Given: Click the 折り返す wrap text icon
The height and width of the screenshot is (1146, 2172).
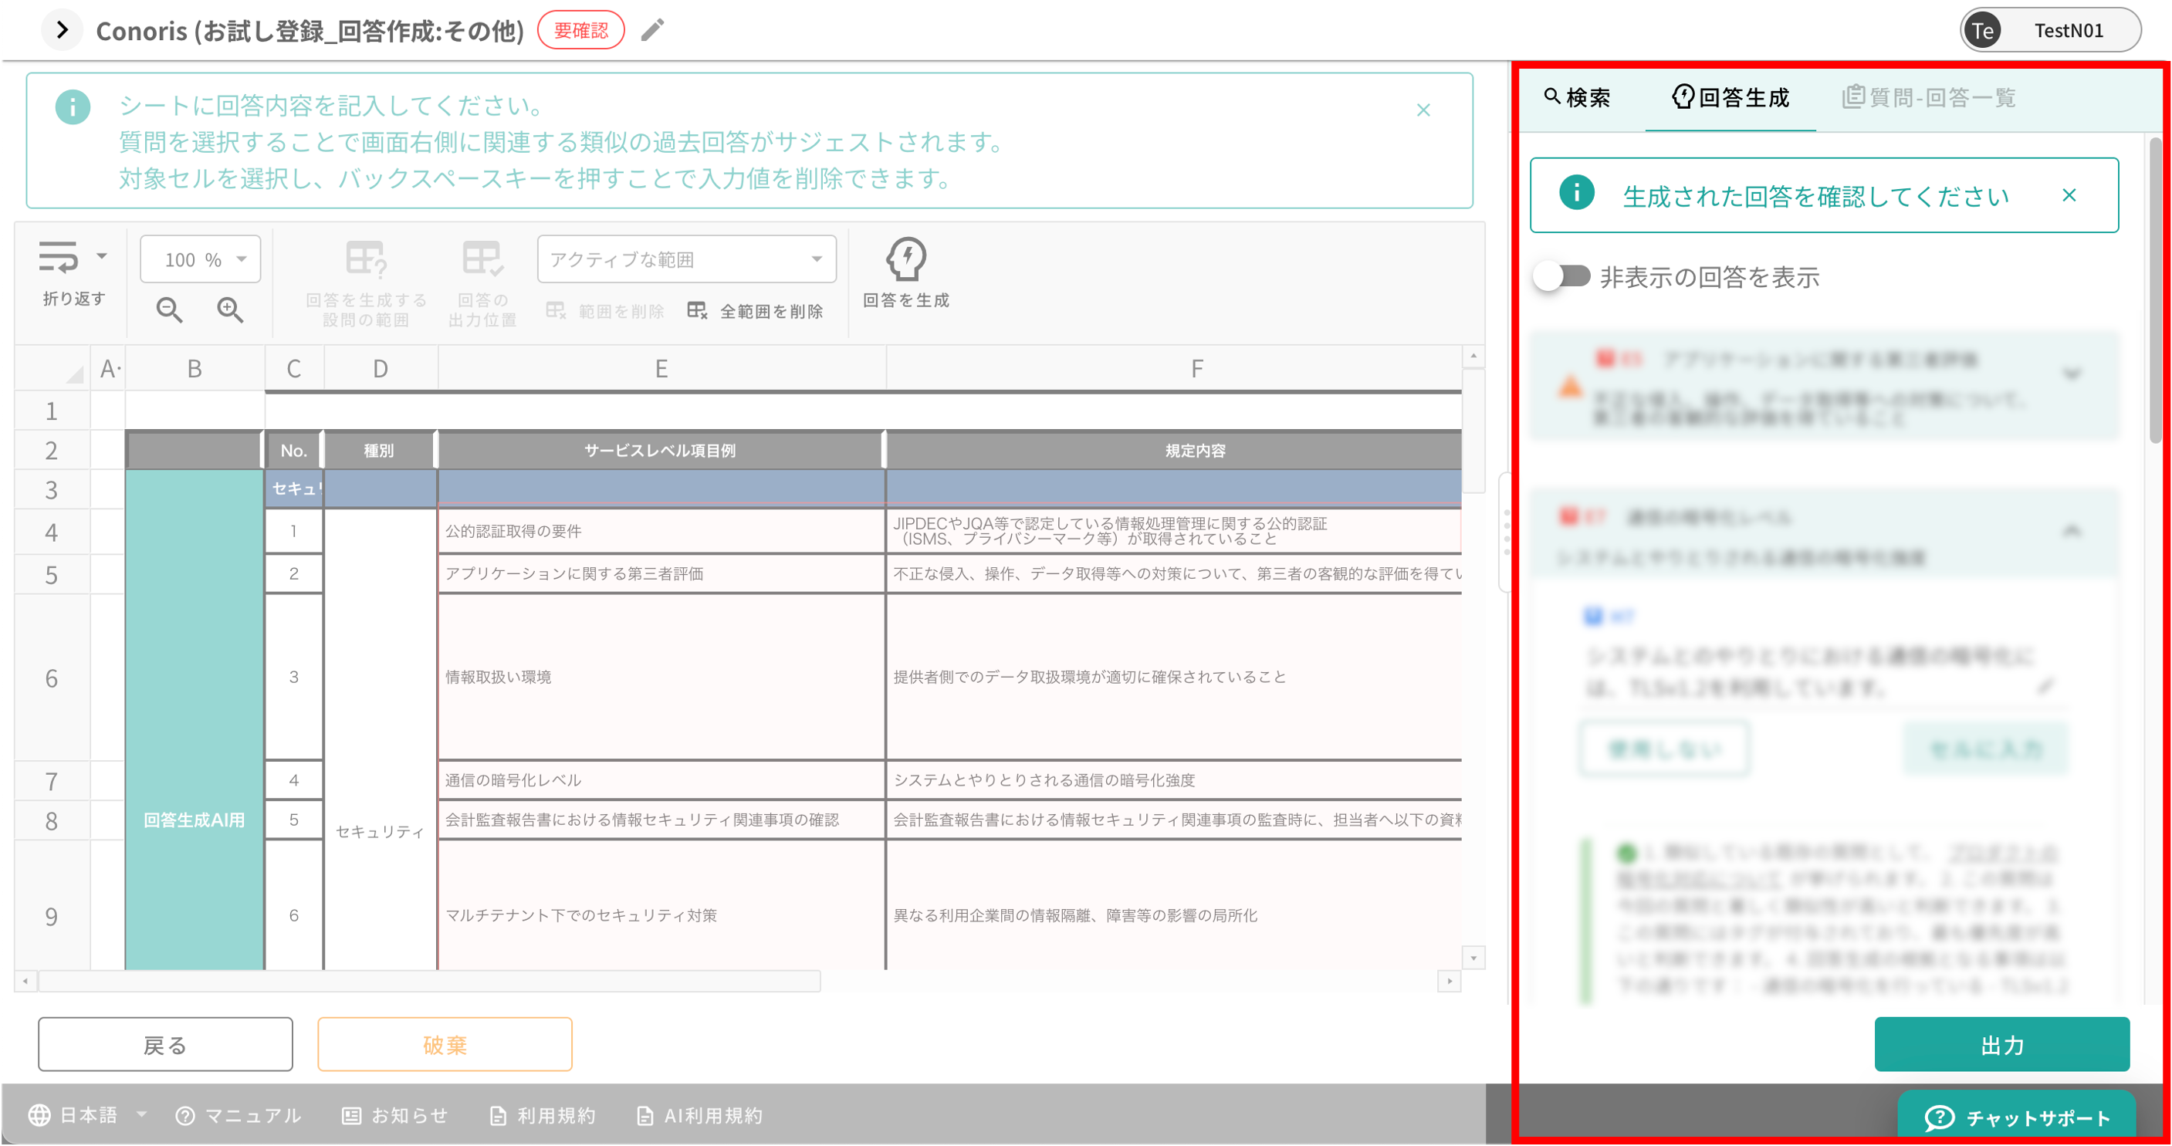Looking at the screenshot, I should [x=58, y=257].
